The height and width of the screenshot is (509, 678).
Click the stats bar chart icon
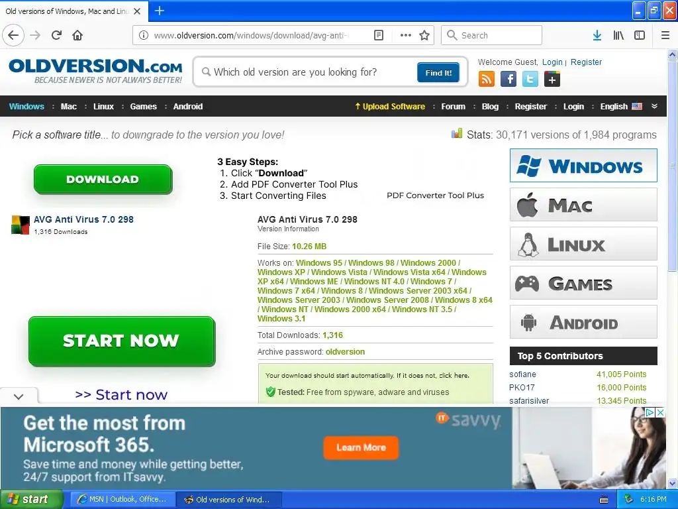coord(457,133)
